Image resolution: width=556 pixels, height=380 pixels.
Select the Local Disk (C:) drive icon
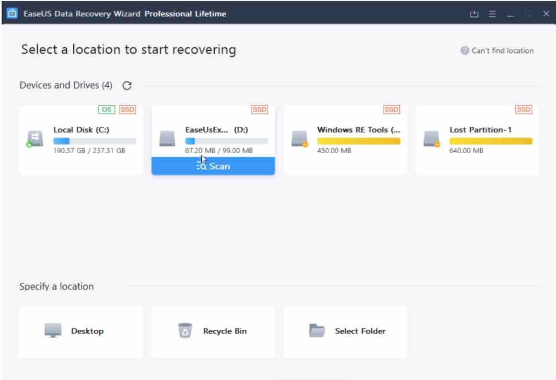[35, 138]
